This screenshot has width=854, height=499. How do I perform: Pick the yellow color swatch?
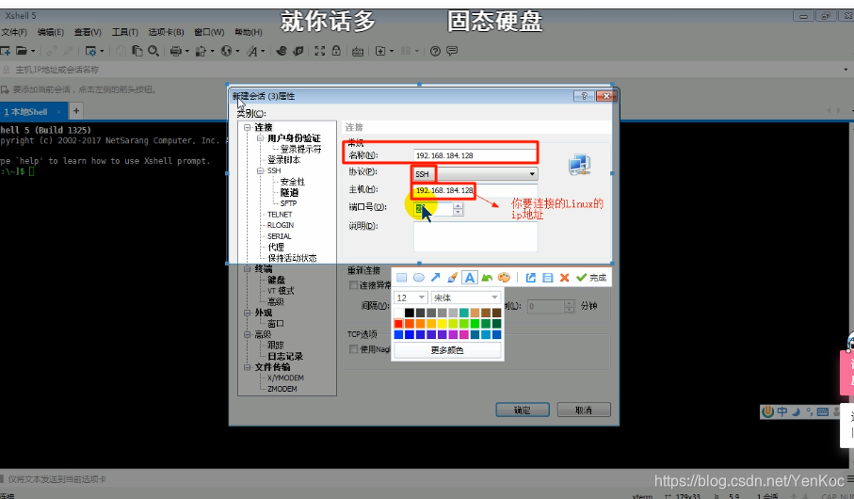click(x=443, y=324)
